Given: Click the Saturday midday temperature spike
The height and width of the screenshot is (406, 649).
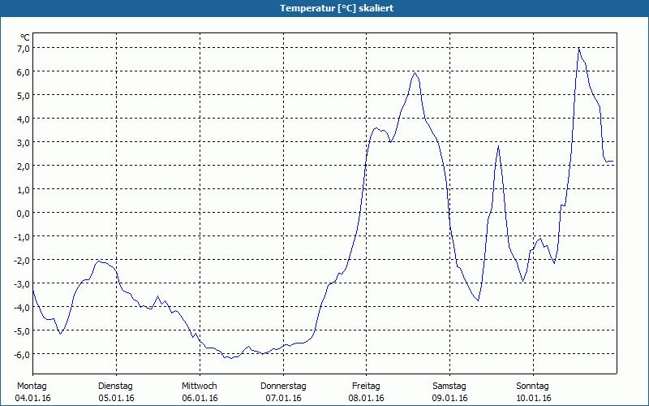Looking at the screenshot, I should (x=499, y=146).
